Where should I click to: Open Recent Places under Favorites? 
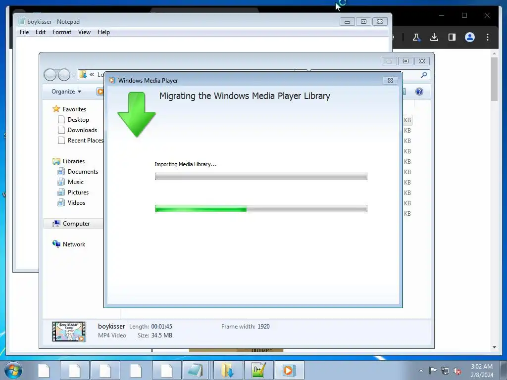pyautogui.click(x=85, y=140)
